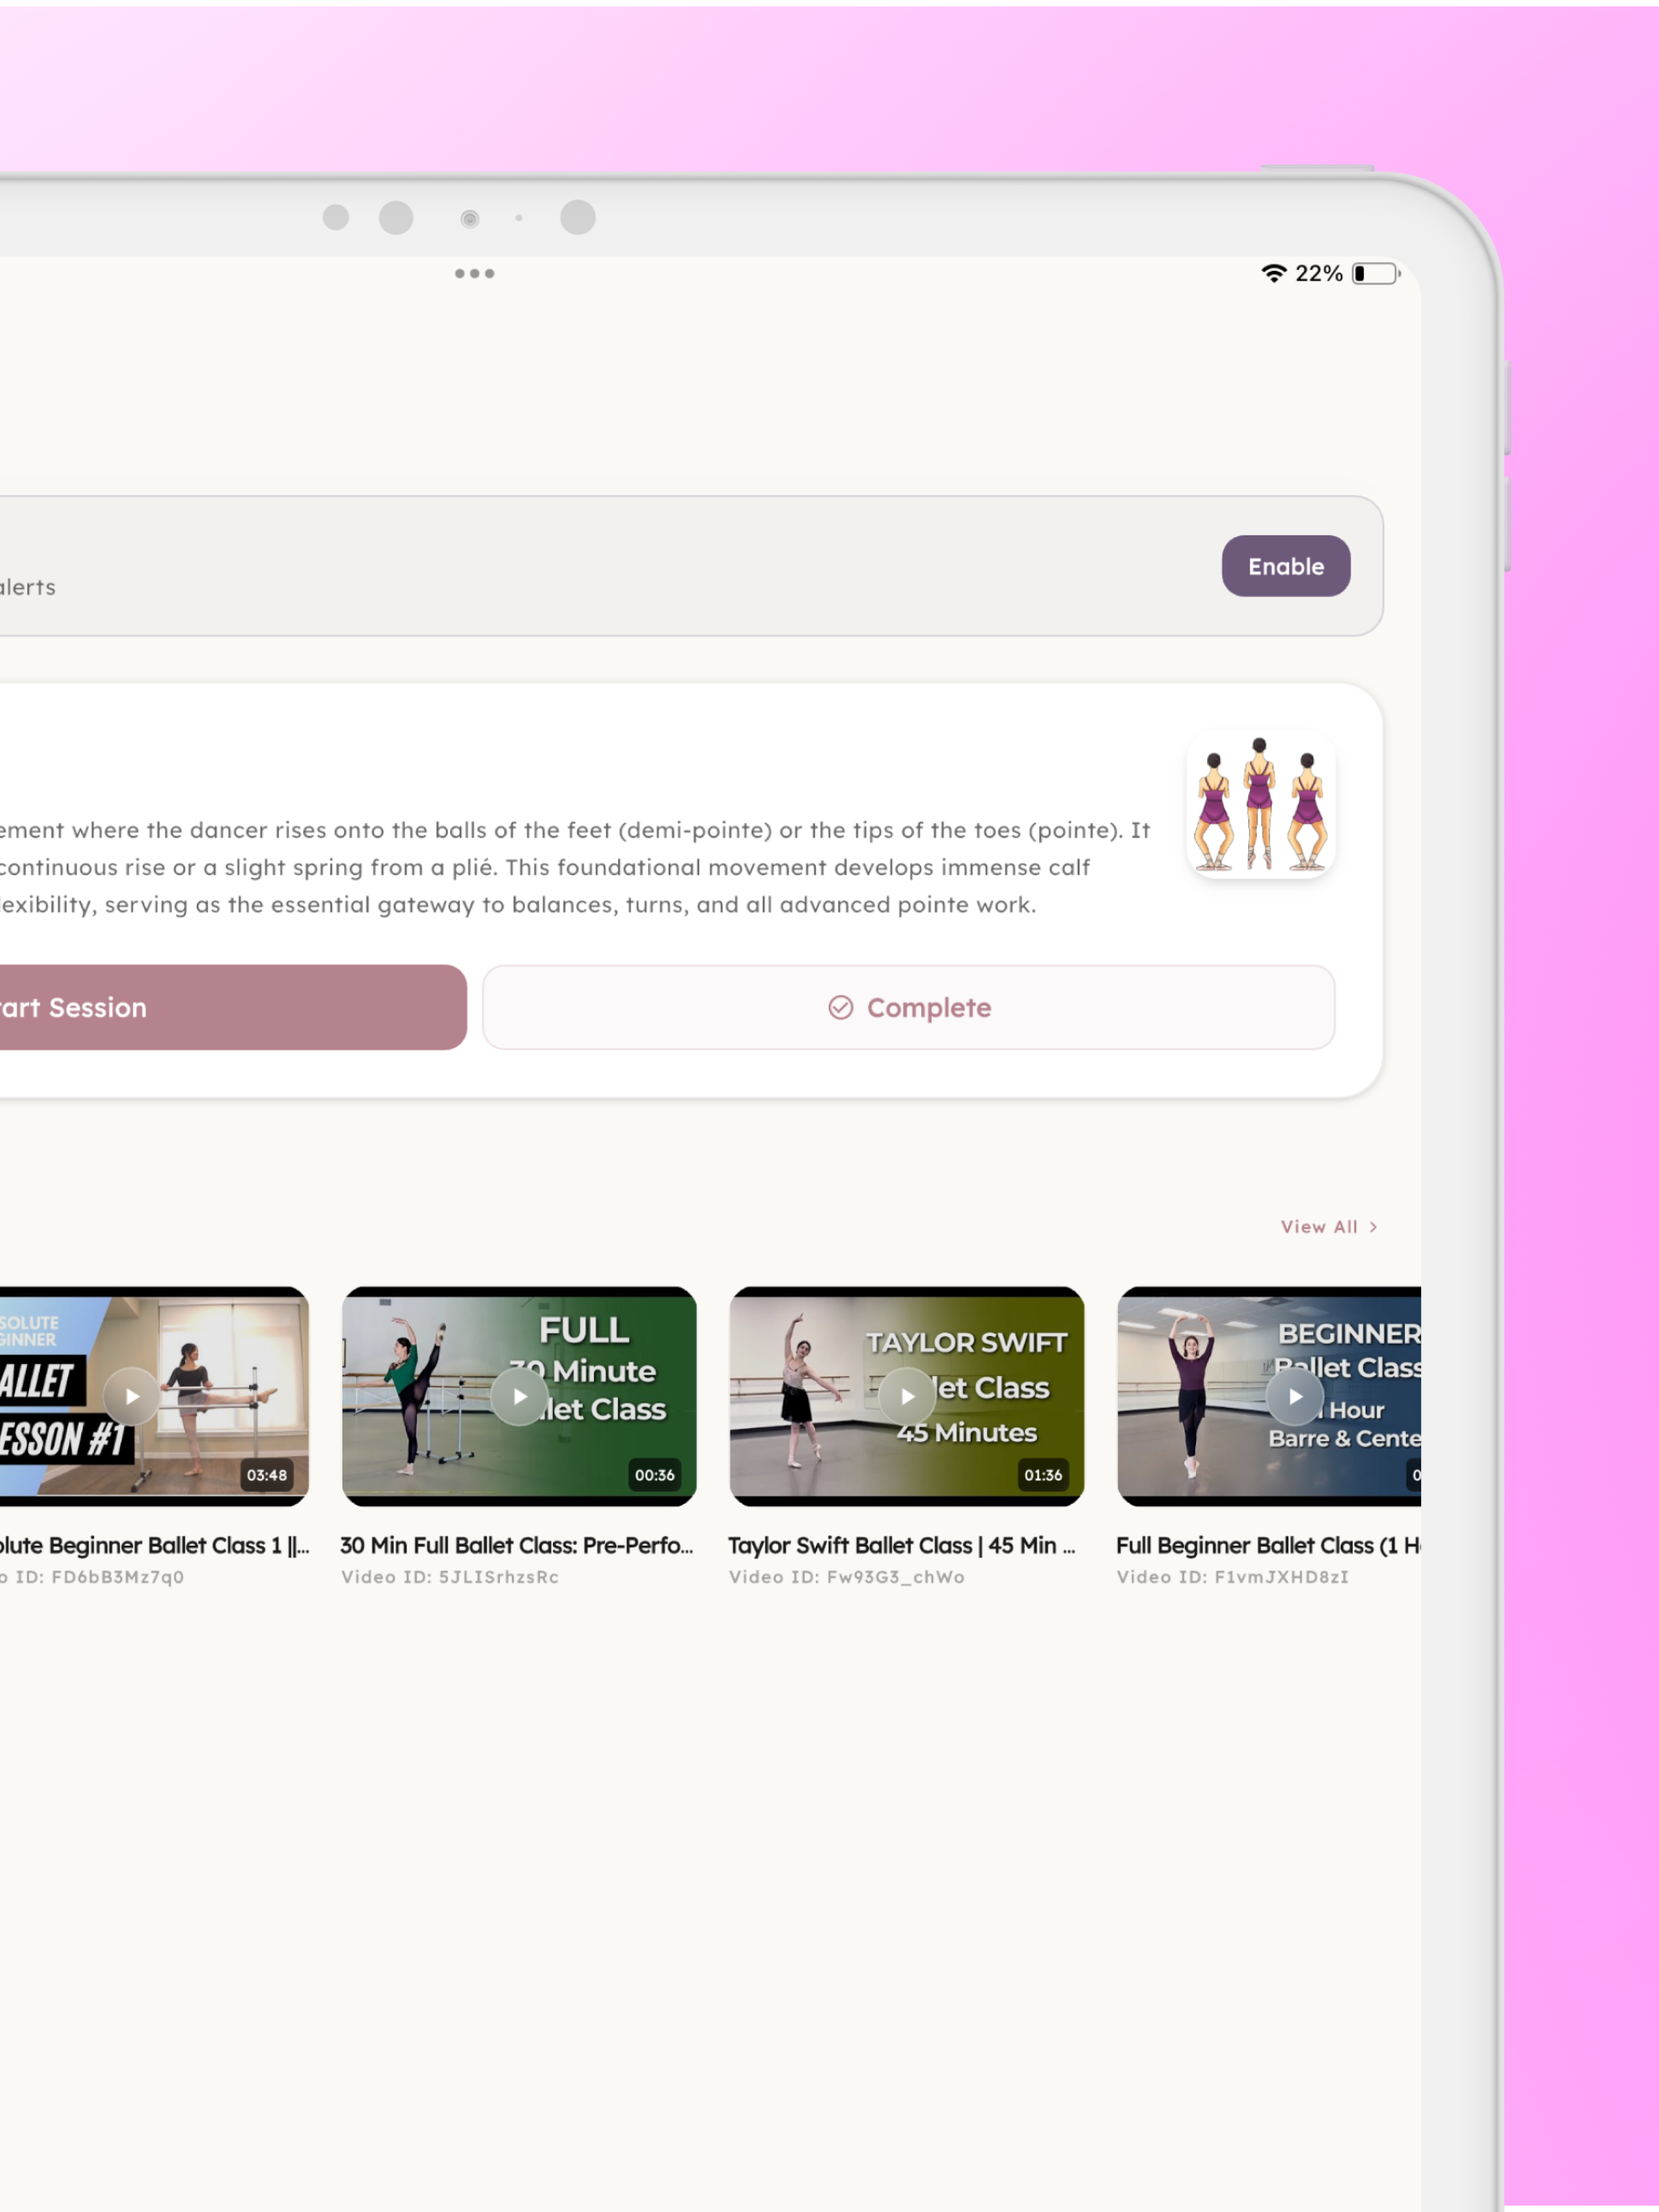1659x2212 pixels.
Task: Select title 'Taylor Swift Ballet Class | 45 Min ...'
Action: (902, 1545)
